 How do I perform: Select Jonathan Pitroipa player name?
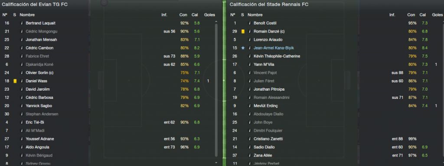[x=269, y=89]
